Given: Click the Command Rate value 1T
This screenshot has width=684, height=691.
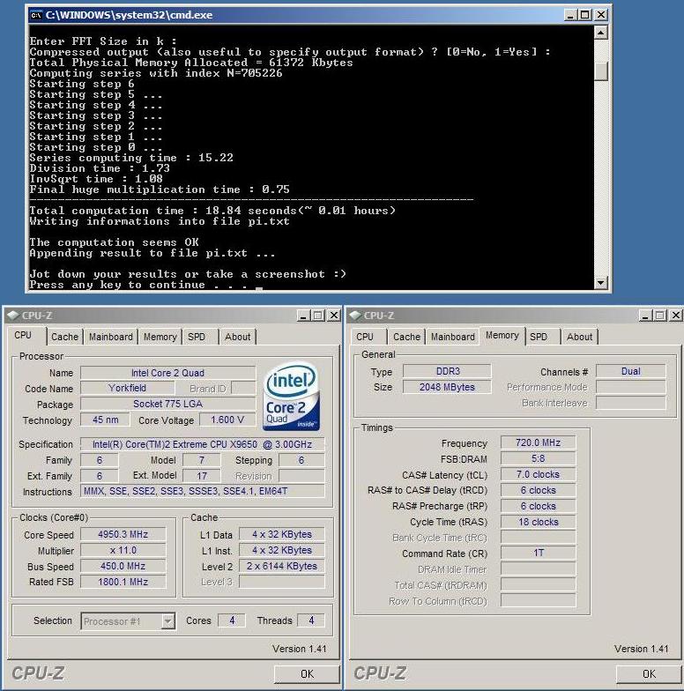Looking at the screenshot, I should 538,553.
